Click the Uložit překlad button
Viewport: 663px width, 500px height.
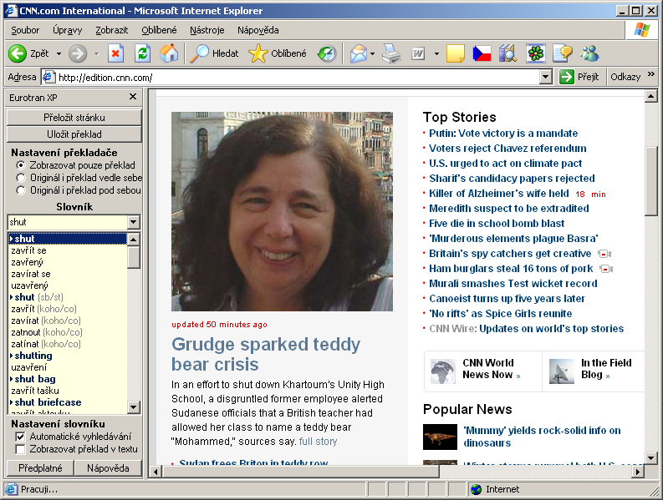[74, 134]
